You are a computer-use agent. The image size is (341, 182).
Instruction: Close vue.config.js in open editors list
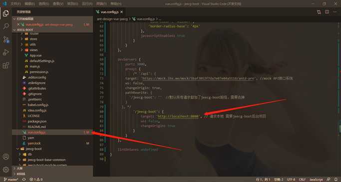pos(18,24)
